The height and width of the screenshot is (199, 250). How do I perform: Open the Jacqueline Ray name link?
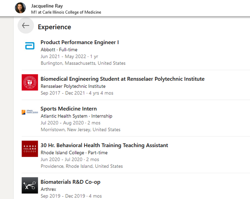[x=47, y=6]
